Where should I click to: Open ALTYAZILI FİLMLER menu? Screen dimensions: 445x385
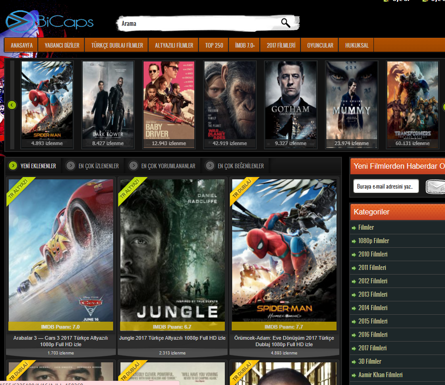coord(174,45)
